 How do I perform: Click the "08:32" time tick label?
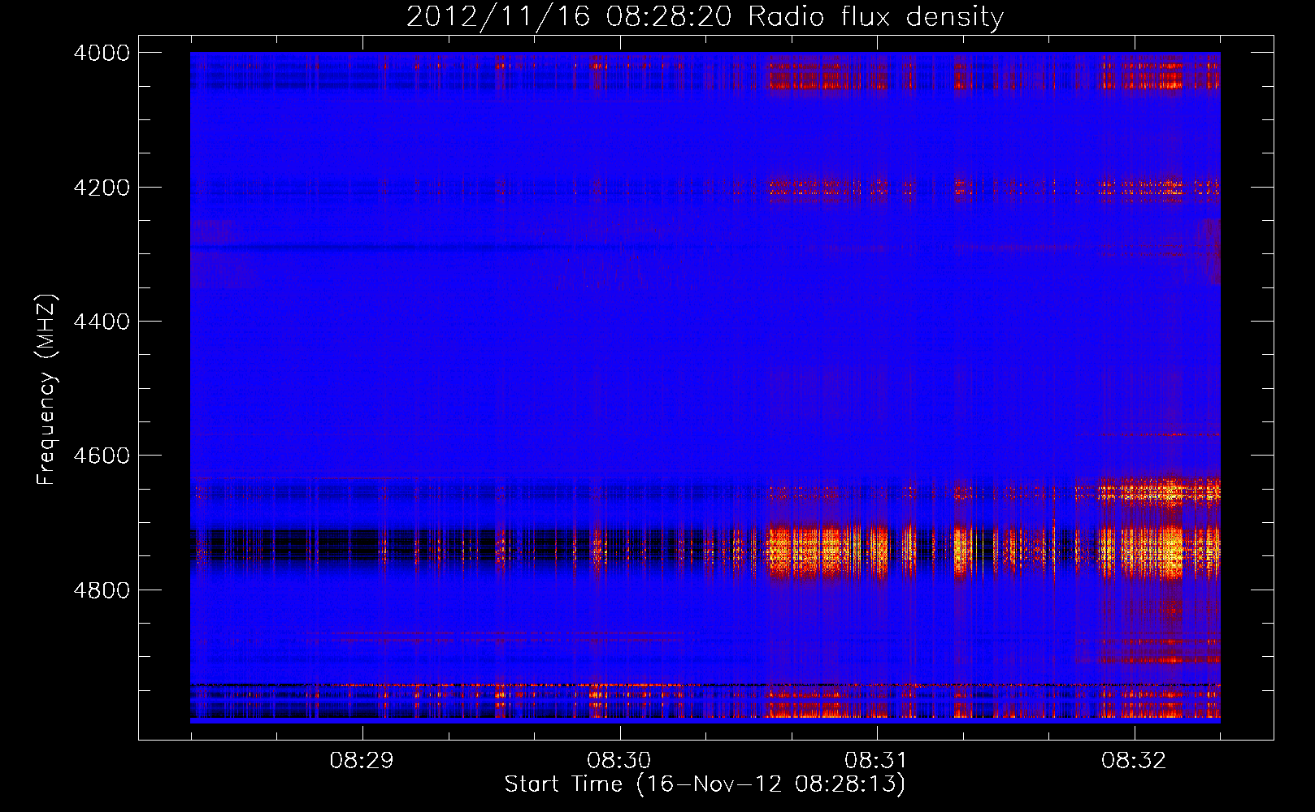[1134, 761]
